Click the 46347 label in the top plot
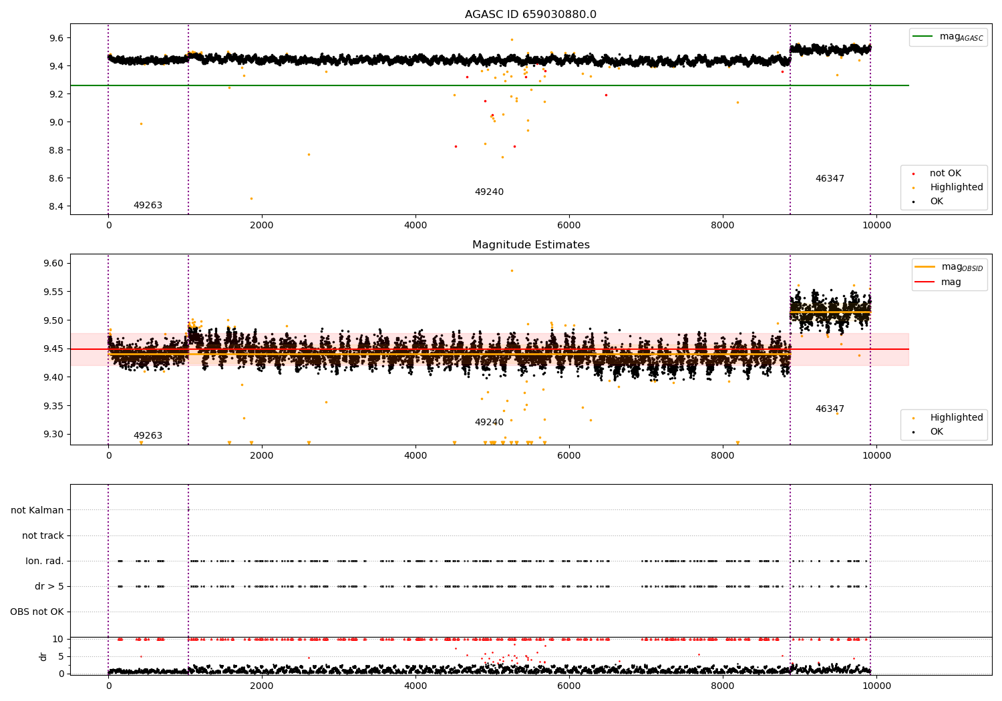The width and height of the screenshot is (1002, 701). (830, 179)
